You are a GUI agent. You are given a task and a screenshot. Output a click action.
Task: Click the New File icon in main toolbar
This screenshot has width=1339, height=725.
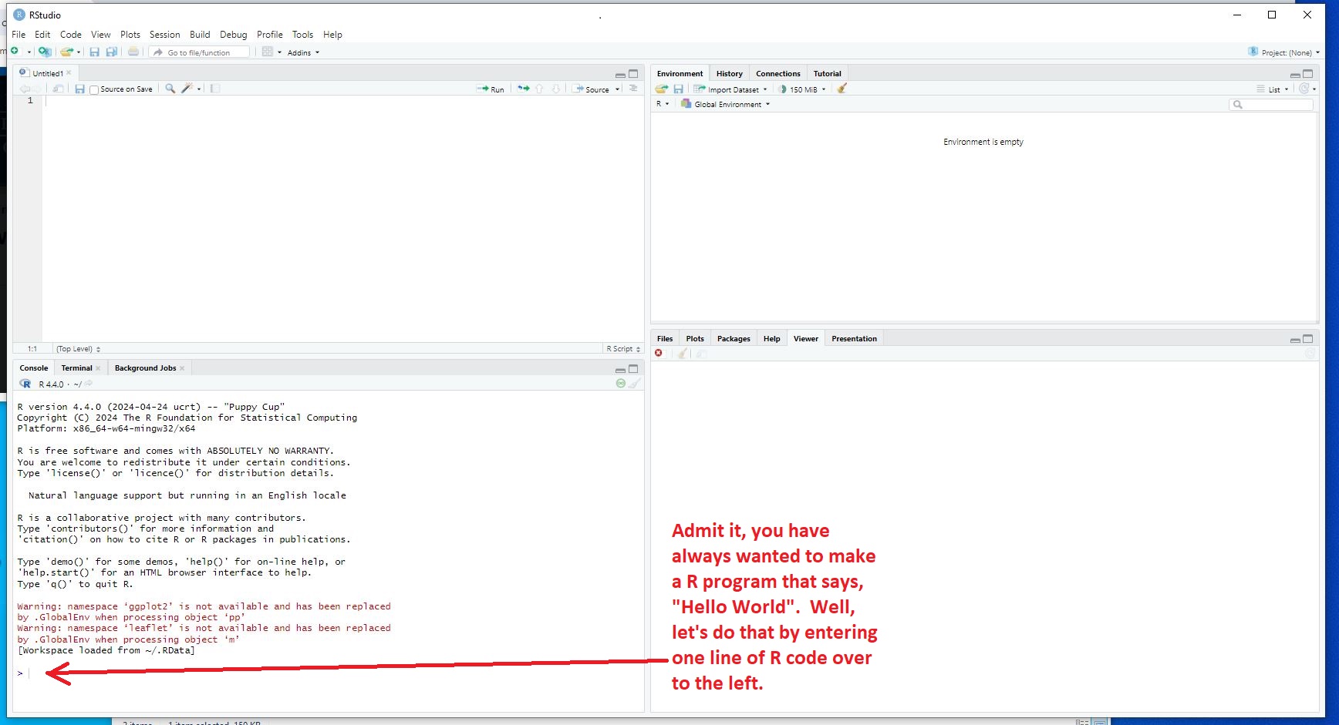click(x=15, y=52)
